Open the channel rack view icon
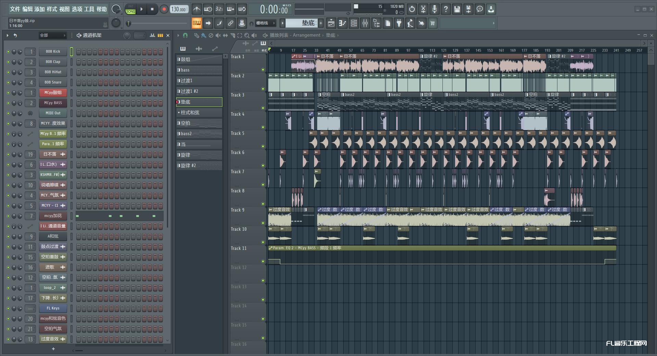 pyautogui.click(x=354, y=23)
